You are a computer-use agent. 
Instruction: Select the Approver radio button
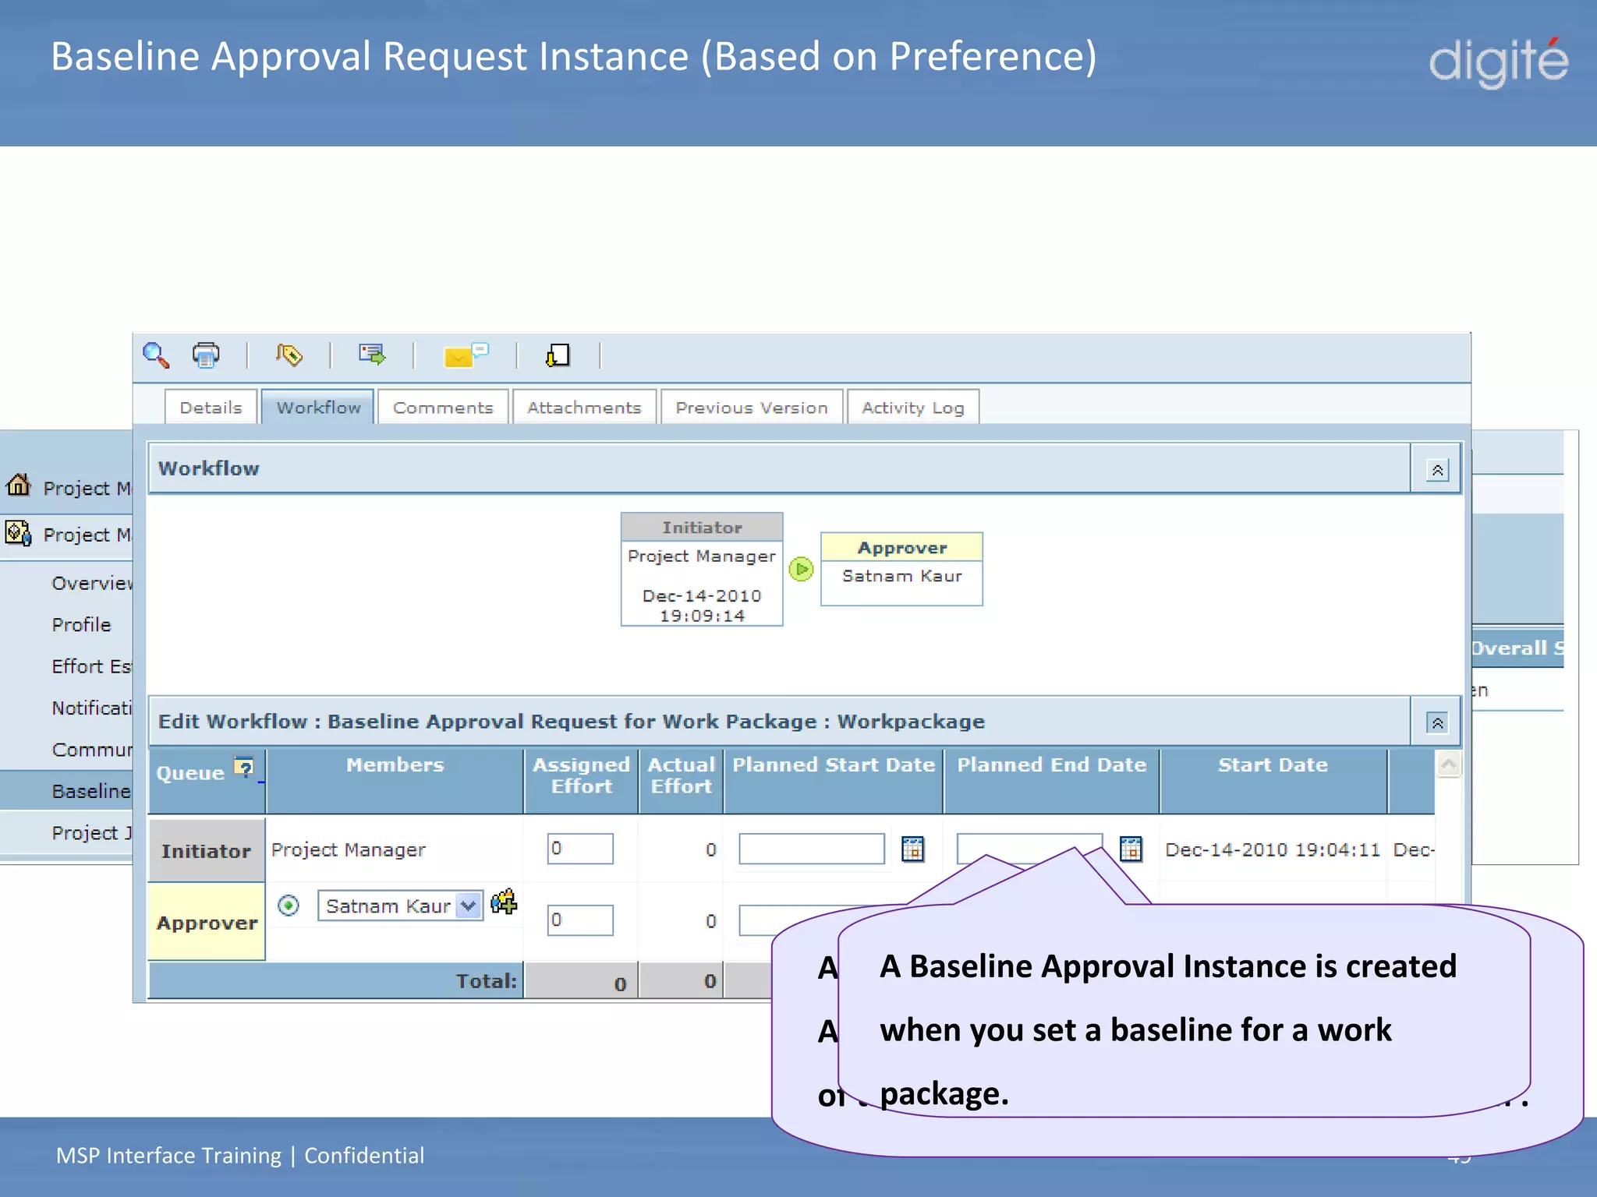pos(289,905)
